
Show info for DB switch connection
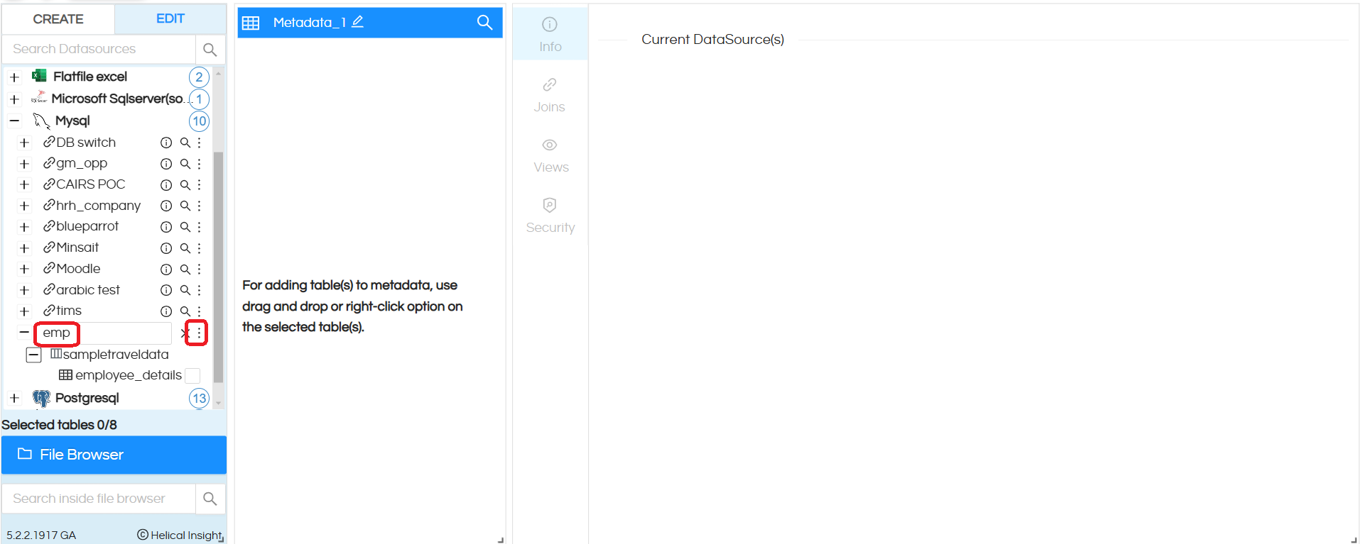point(166,143)
